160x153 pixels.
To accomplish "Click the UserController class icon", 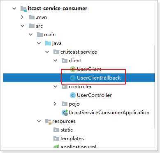I will (73, 95).
